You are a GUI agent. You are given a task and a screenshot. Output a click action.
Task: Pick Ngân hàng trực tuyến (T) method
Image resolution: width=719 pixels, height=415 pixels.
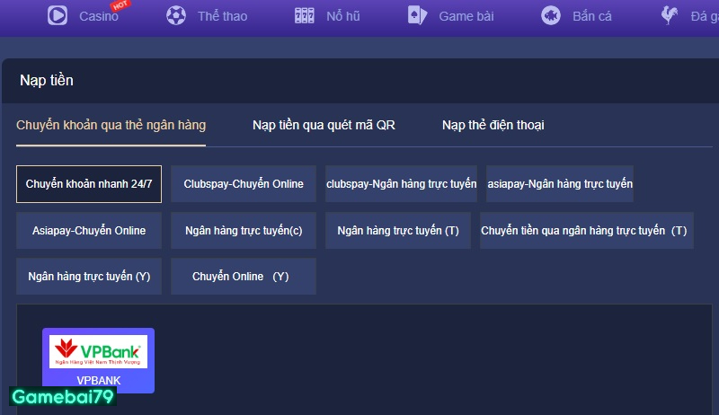point(398,230)
